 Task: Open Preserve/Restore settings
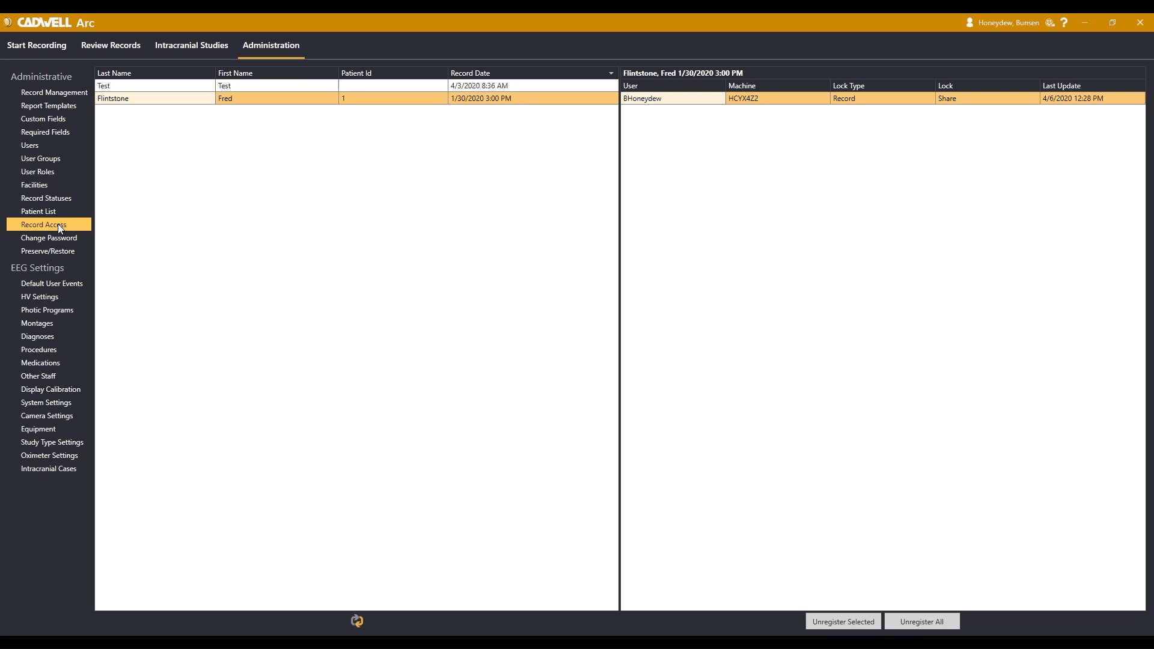click(47, 251)
